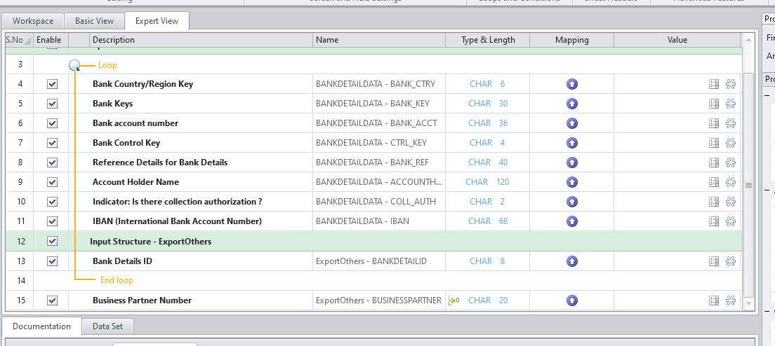Open value list icon for Bank Keys
Screen dimensions: 775x346
pos(714,104)
